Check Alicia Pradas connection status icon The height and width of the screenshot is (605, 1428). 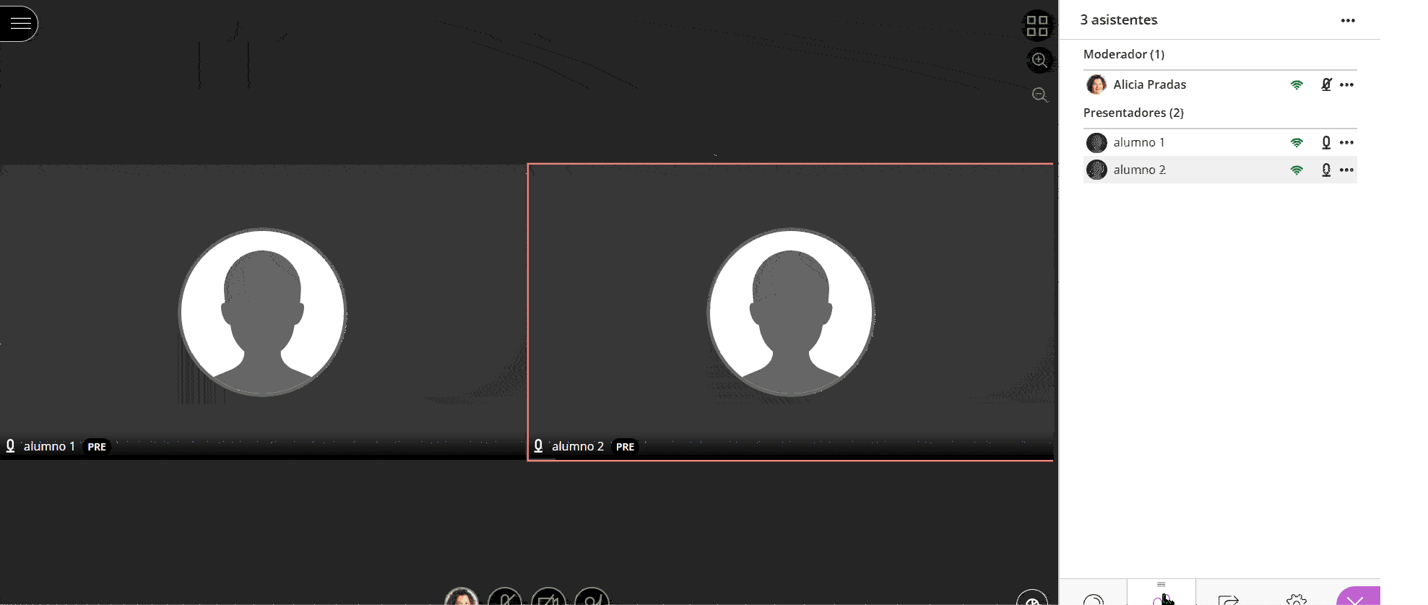(x=1297, y=84)
